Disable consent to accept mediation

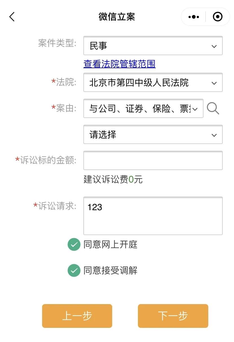(73, 271)
